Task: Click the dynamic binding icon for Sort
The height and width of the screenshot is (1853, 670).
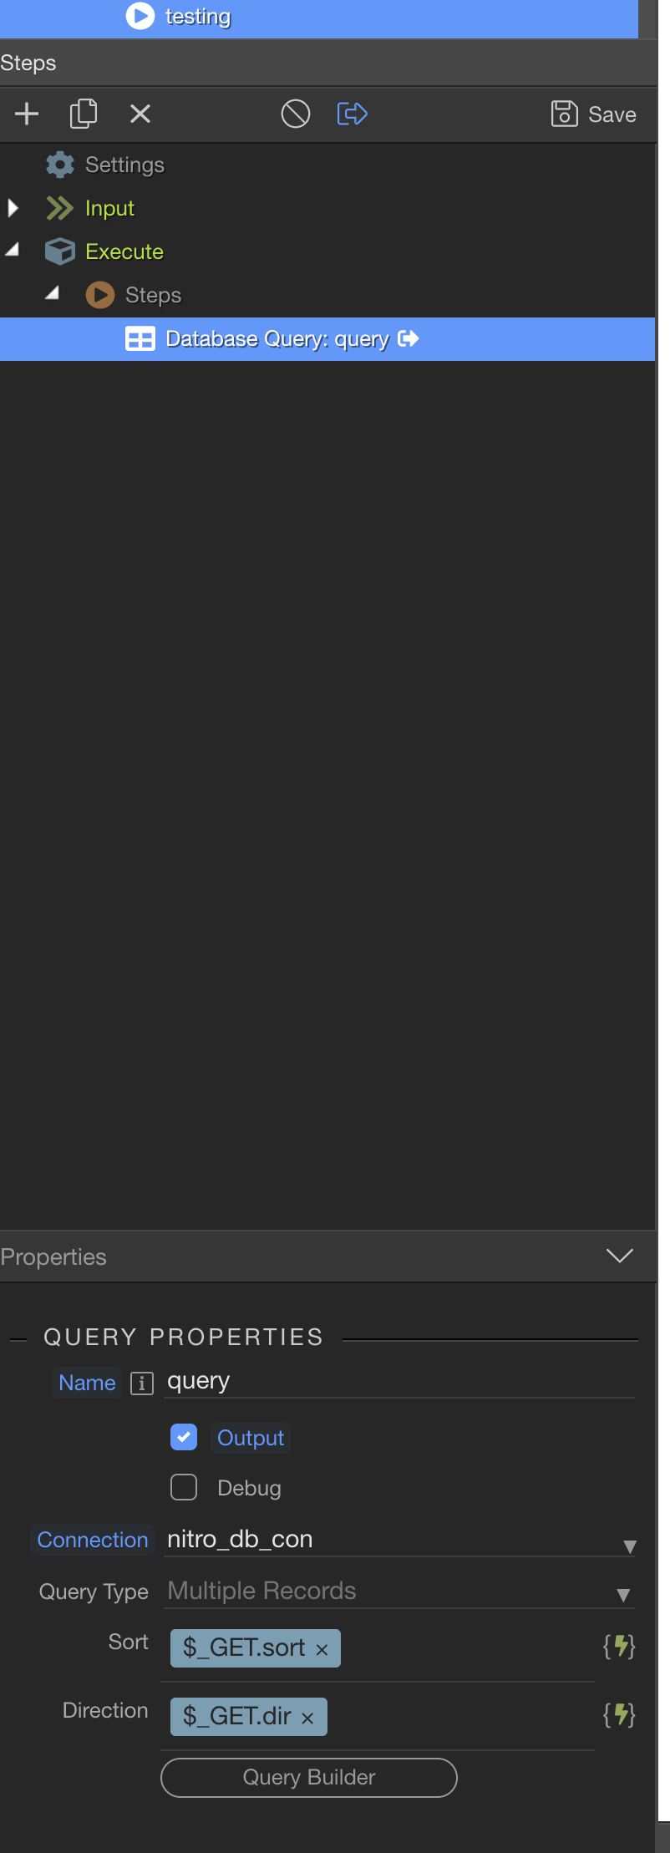Action: click(619, 1647)
